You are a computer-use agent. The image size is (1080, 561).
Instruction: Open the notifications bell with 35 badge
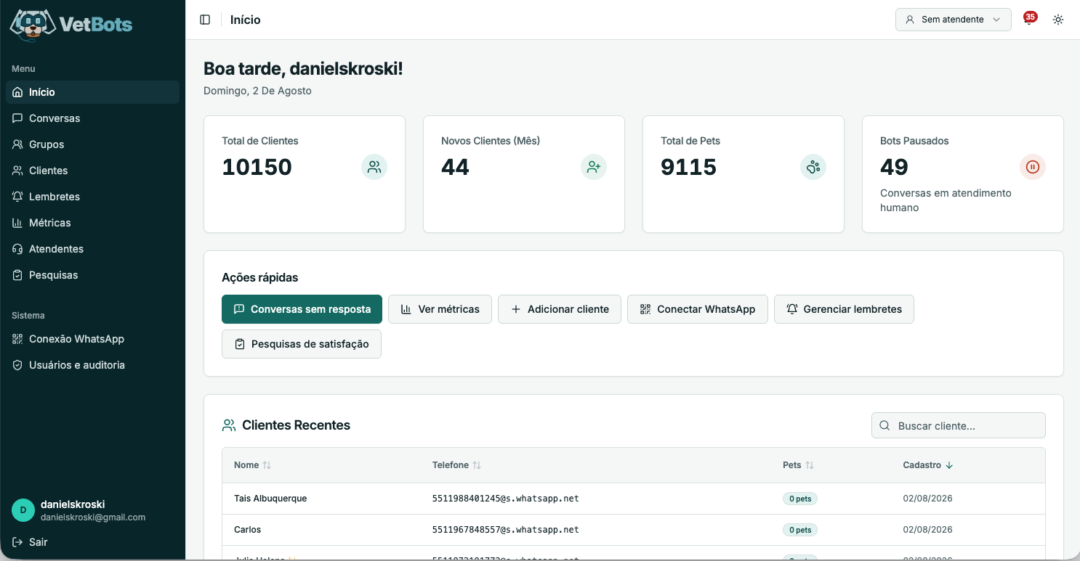coord(1029,19)
